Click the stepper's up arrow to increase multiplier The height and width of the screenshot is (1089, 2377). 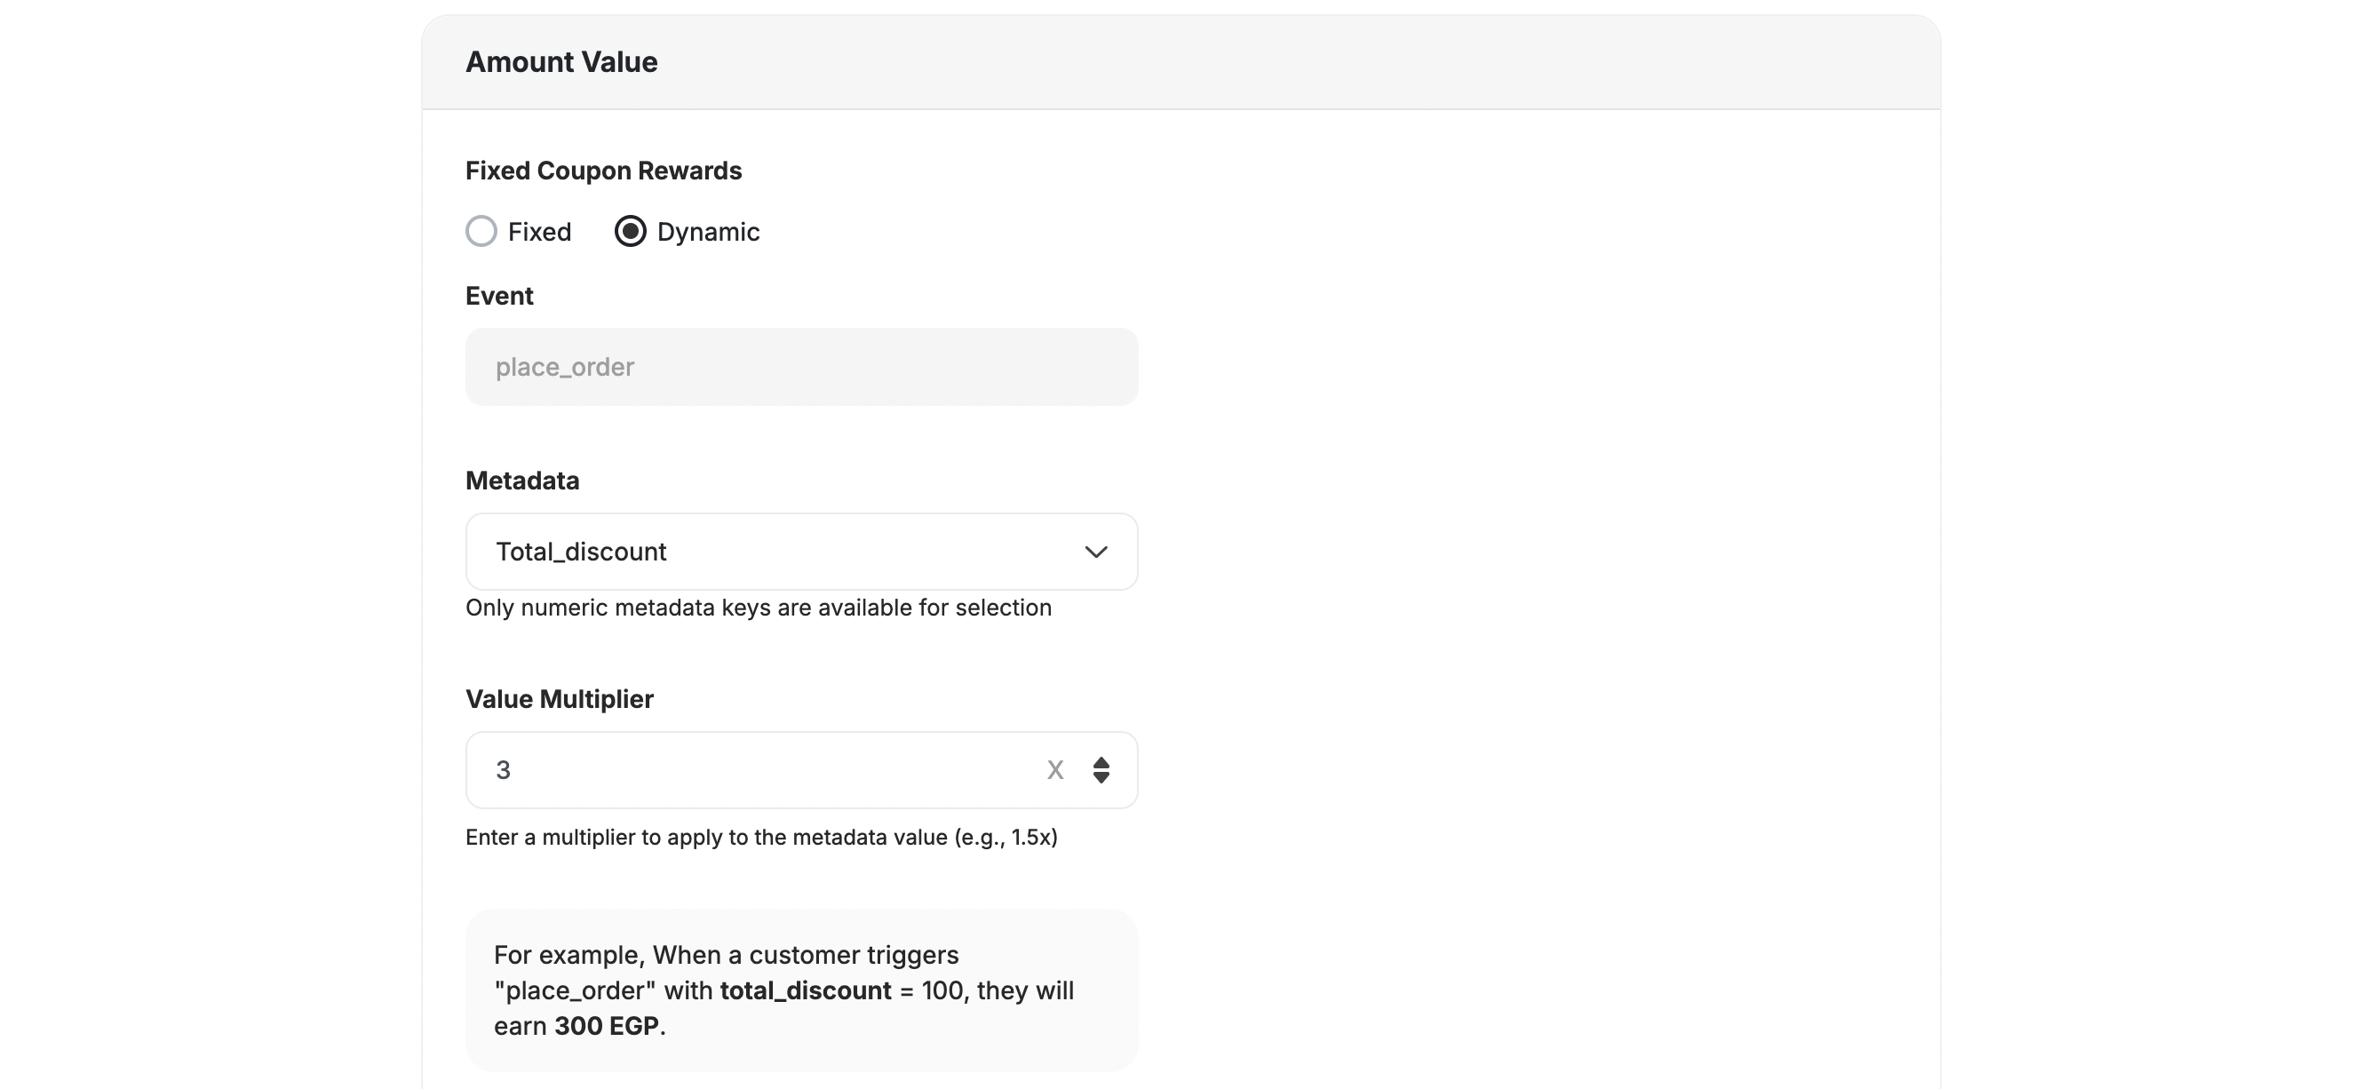tap(1100, 761)
